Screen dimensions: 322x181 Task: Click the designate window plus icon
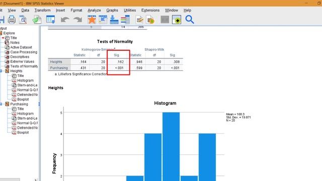177,20
